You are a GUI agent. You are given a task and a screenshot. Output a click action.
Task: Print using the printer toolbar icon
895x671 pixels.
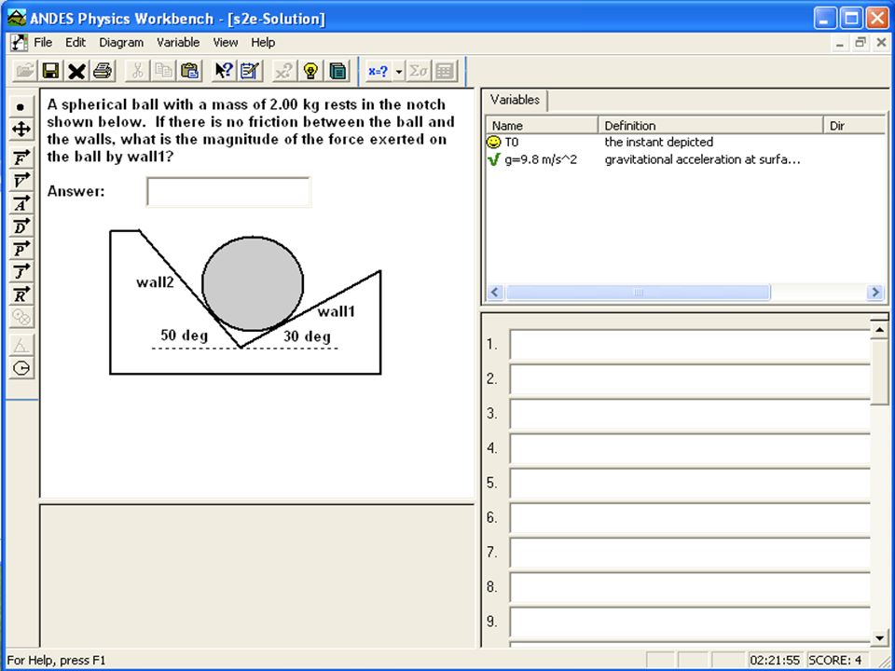click(103, 71)
